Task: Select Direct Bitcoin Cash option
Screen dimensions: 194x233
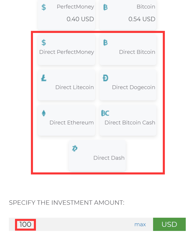Action: coord(128,120)
